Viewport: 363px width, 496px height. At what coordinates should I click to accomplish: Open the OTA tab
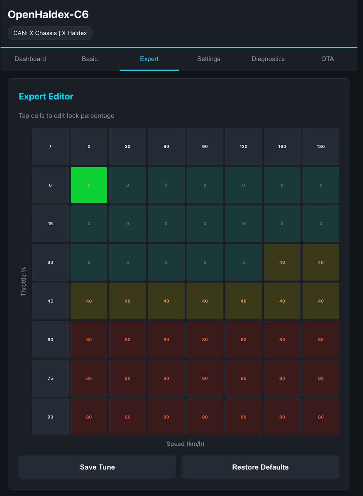click(327, 59)
